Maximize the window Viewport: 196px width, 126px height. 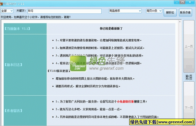183,2
